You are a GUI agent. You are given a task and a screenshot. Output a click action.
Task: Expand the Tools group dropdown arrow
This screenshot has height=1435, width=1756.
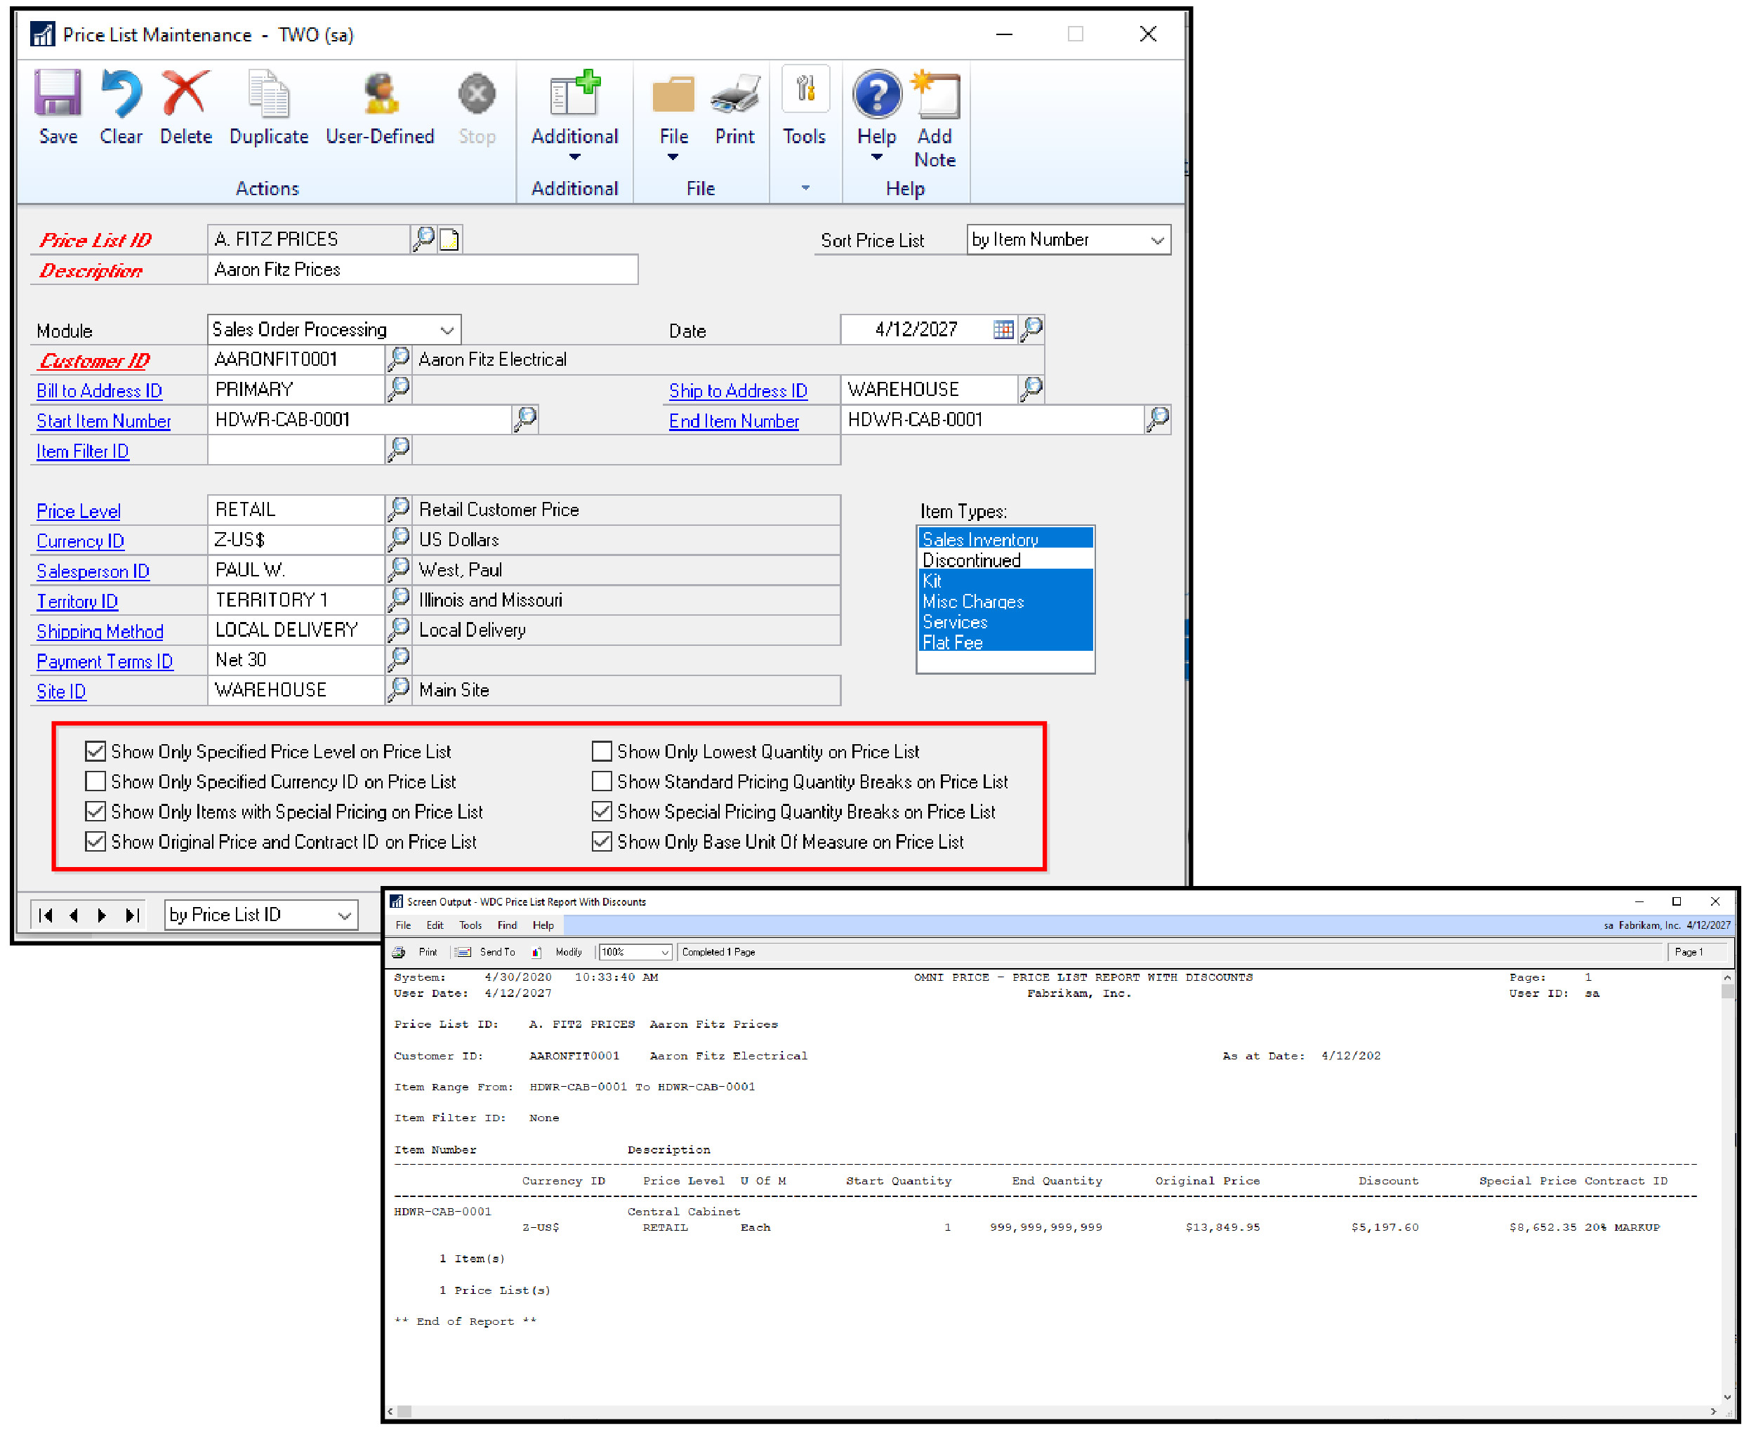tap(805, 187)
